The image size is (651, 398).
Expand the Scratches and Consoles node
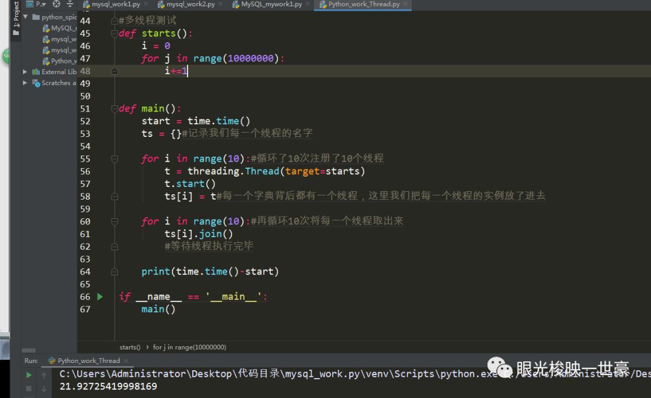[25, 83]
